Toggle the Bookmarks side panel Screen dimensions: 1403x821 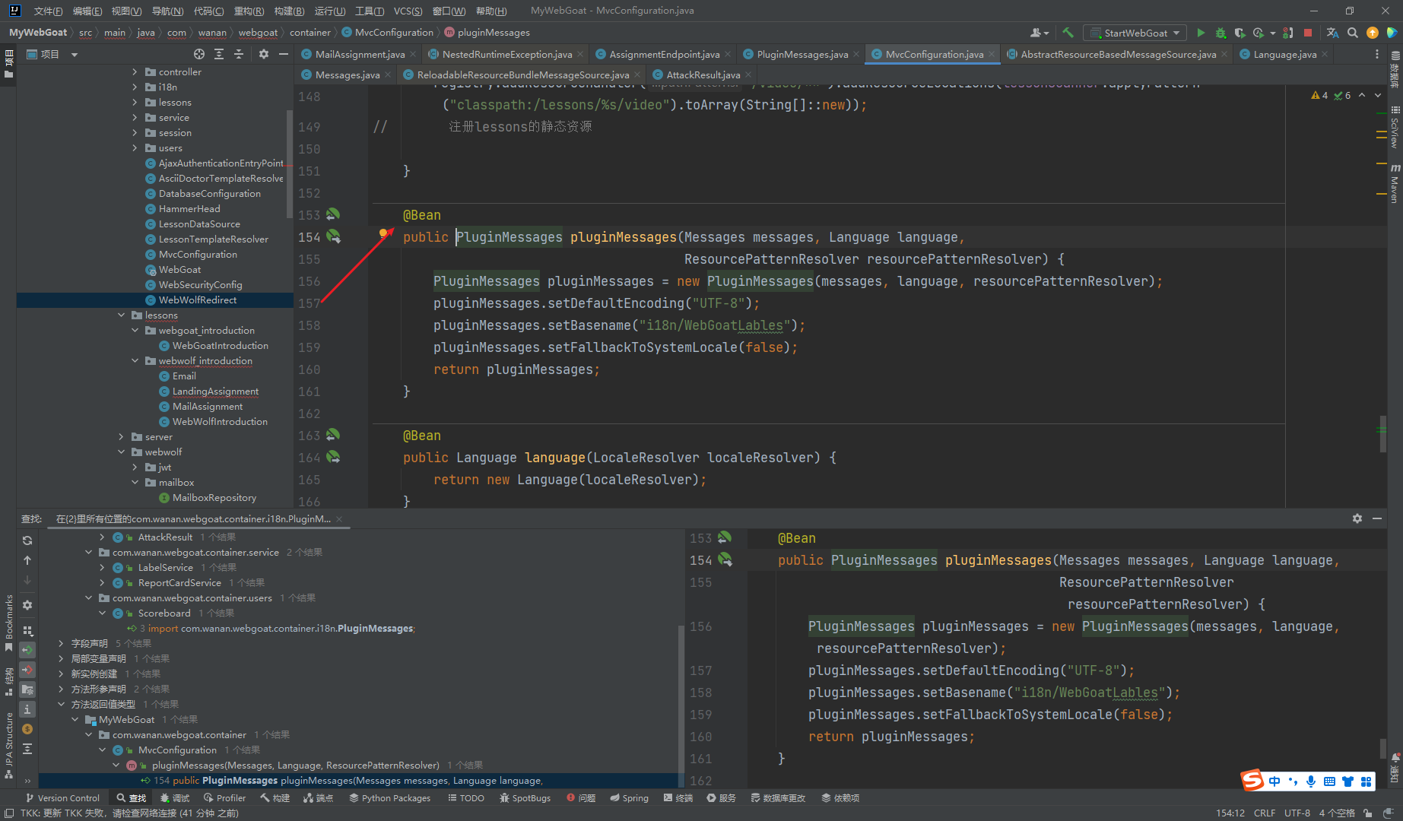tap(8, 622)
